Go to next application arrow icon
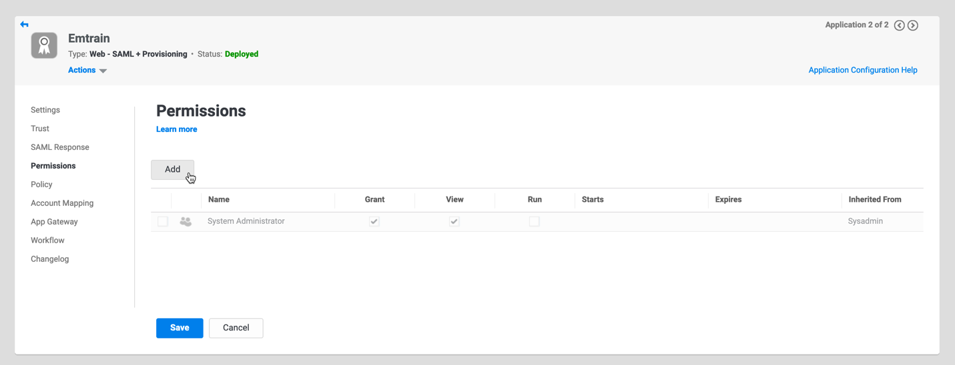Screen dimensions: 955x365 (x=913, y=25)
